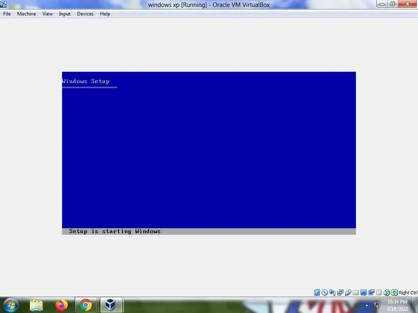The image size is (418, 313).
Task: Click the 'Setup is starting Windows' status text
Action: (x=115, y=231)
